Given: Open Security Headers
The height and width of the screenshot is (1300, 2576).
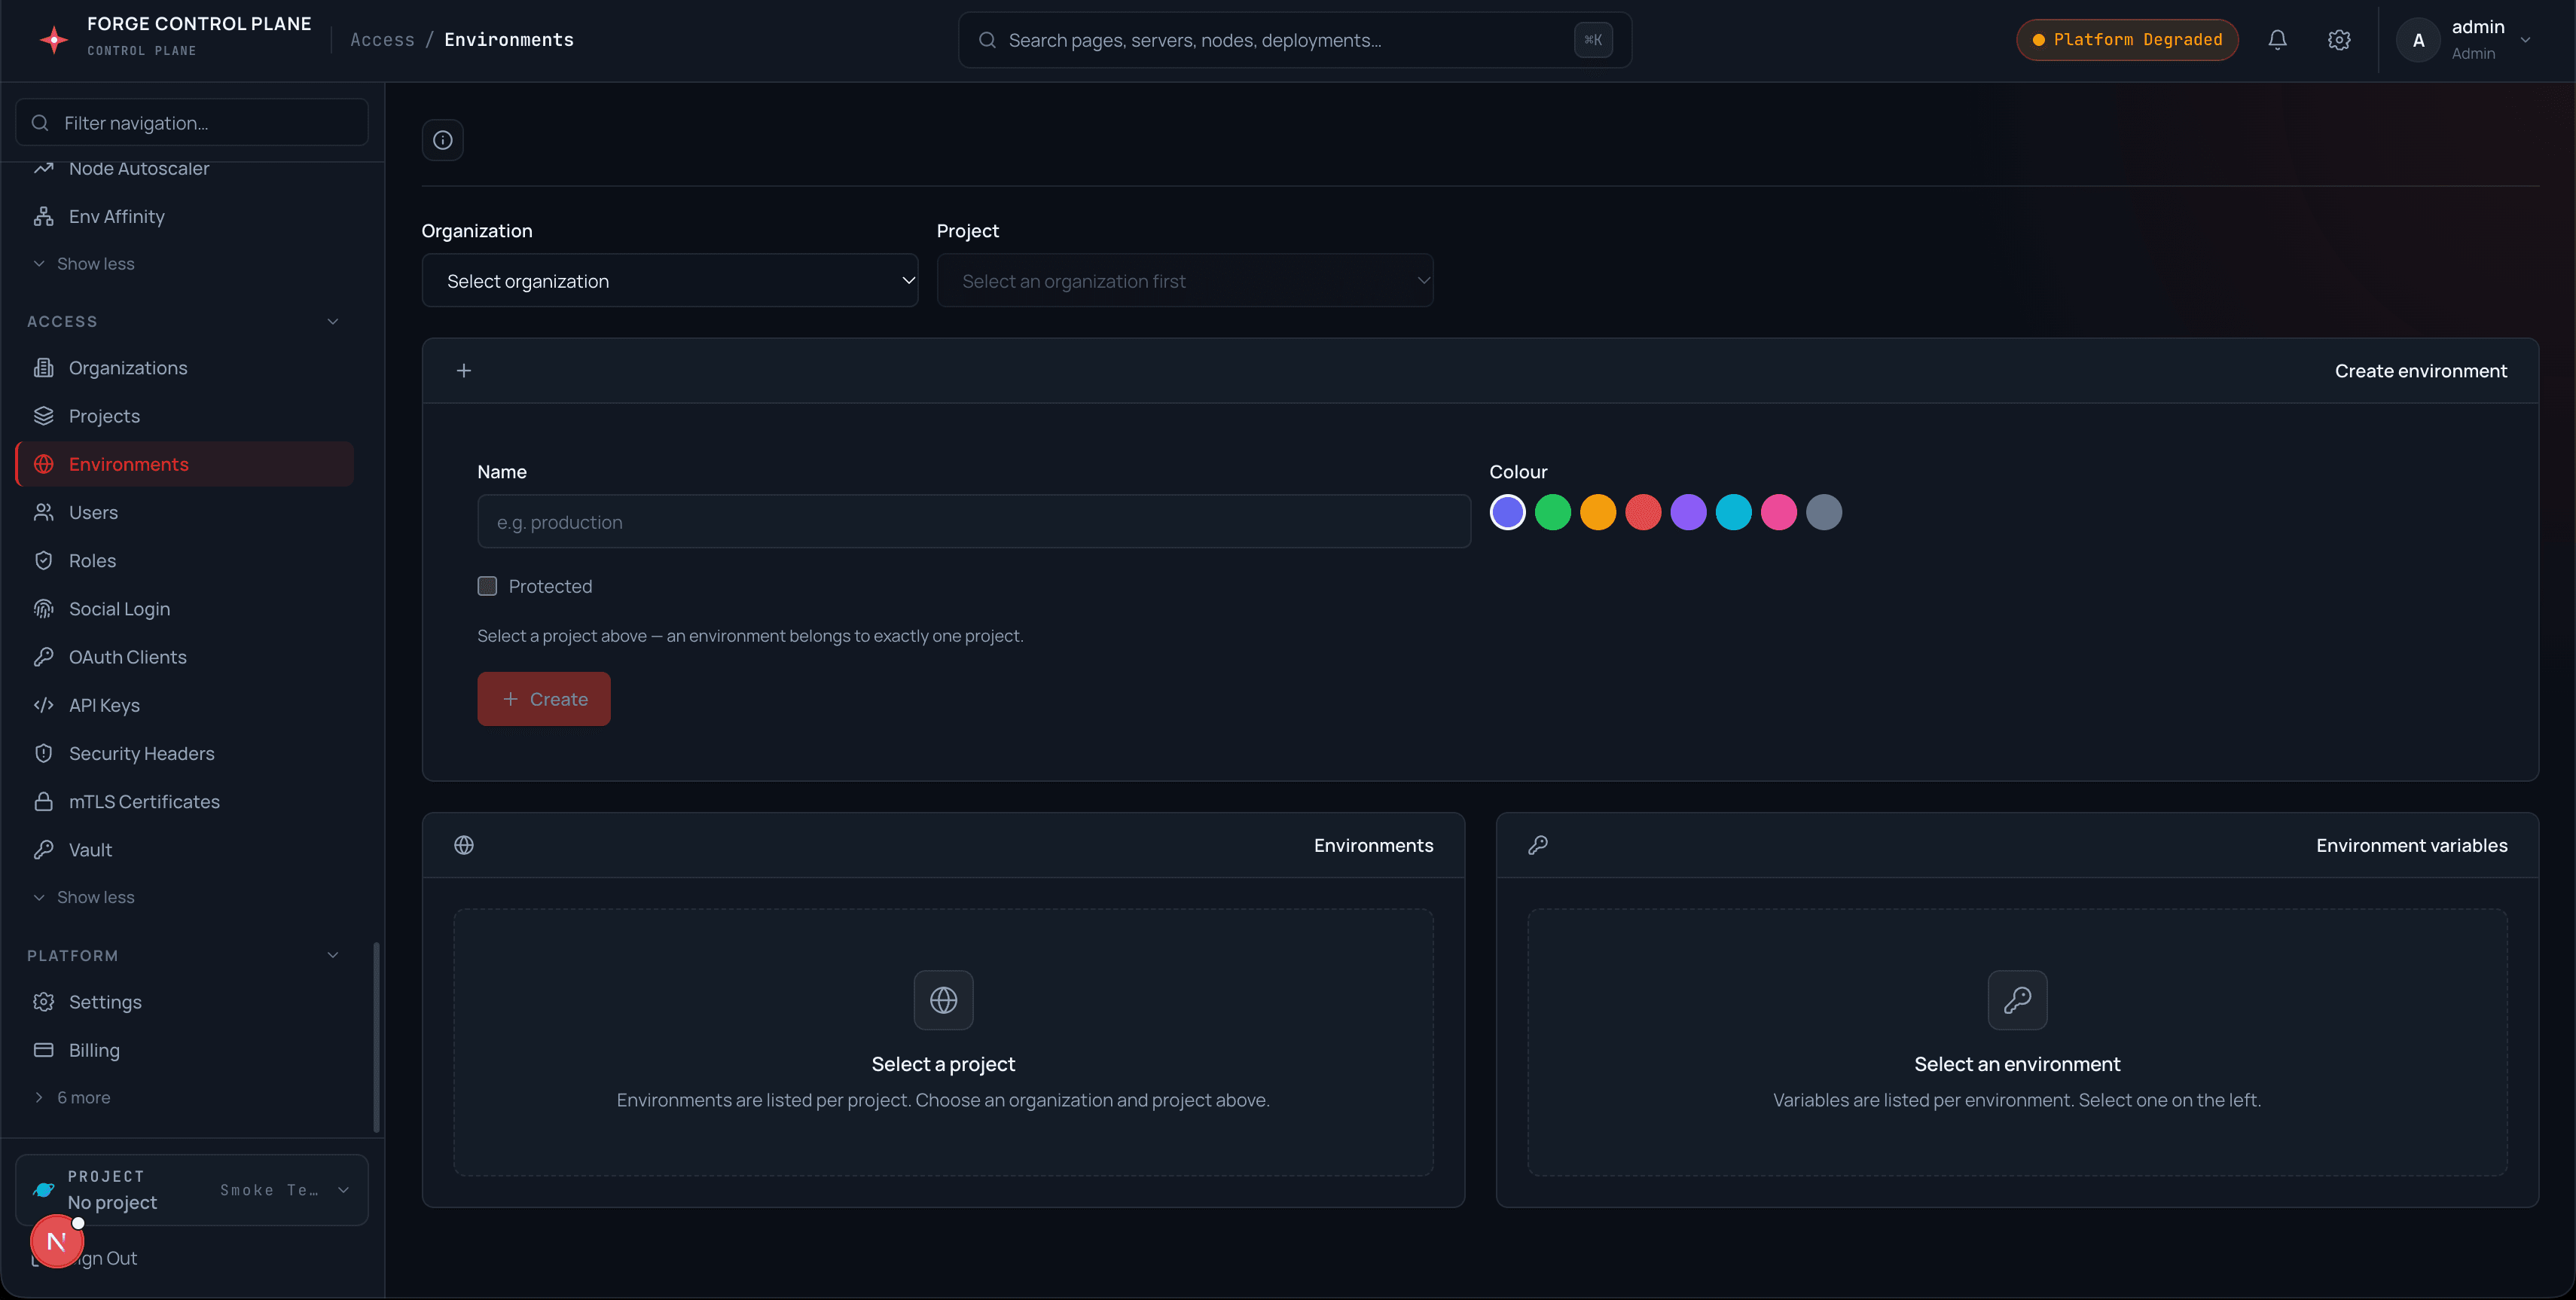Looking at the screenshot, I should pyautogui.click(x=185, y=753).
